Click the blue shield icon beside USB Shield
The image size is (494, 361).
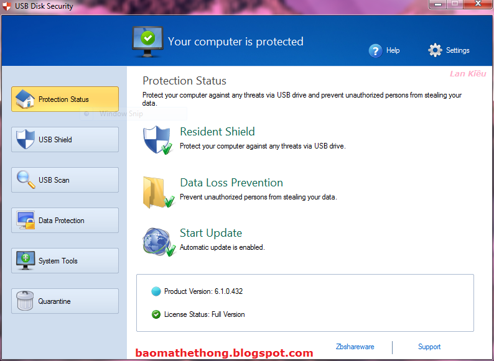26,139
